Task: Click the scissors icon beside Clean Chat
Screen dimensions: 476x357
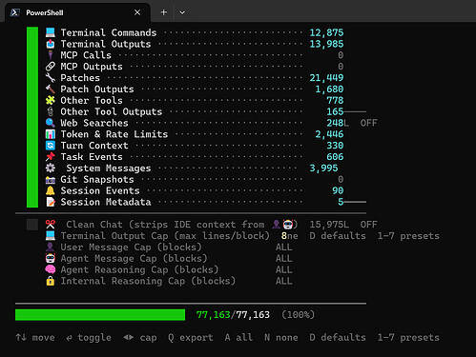Action: tap(51, 225)
